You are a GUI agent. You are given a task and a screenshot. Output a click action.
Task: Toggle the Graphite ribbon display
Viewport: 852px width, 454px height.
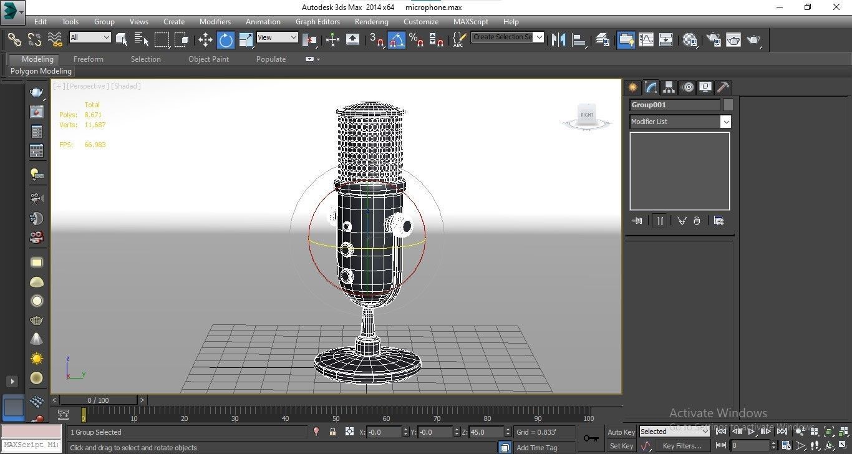[x=626, y=40]
